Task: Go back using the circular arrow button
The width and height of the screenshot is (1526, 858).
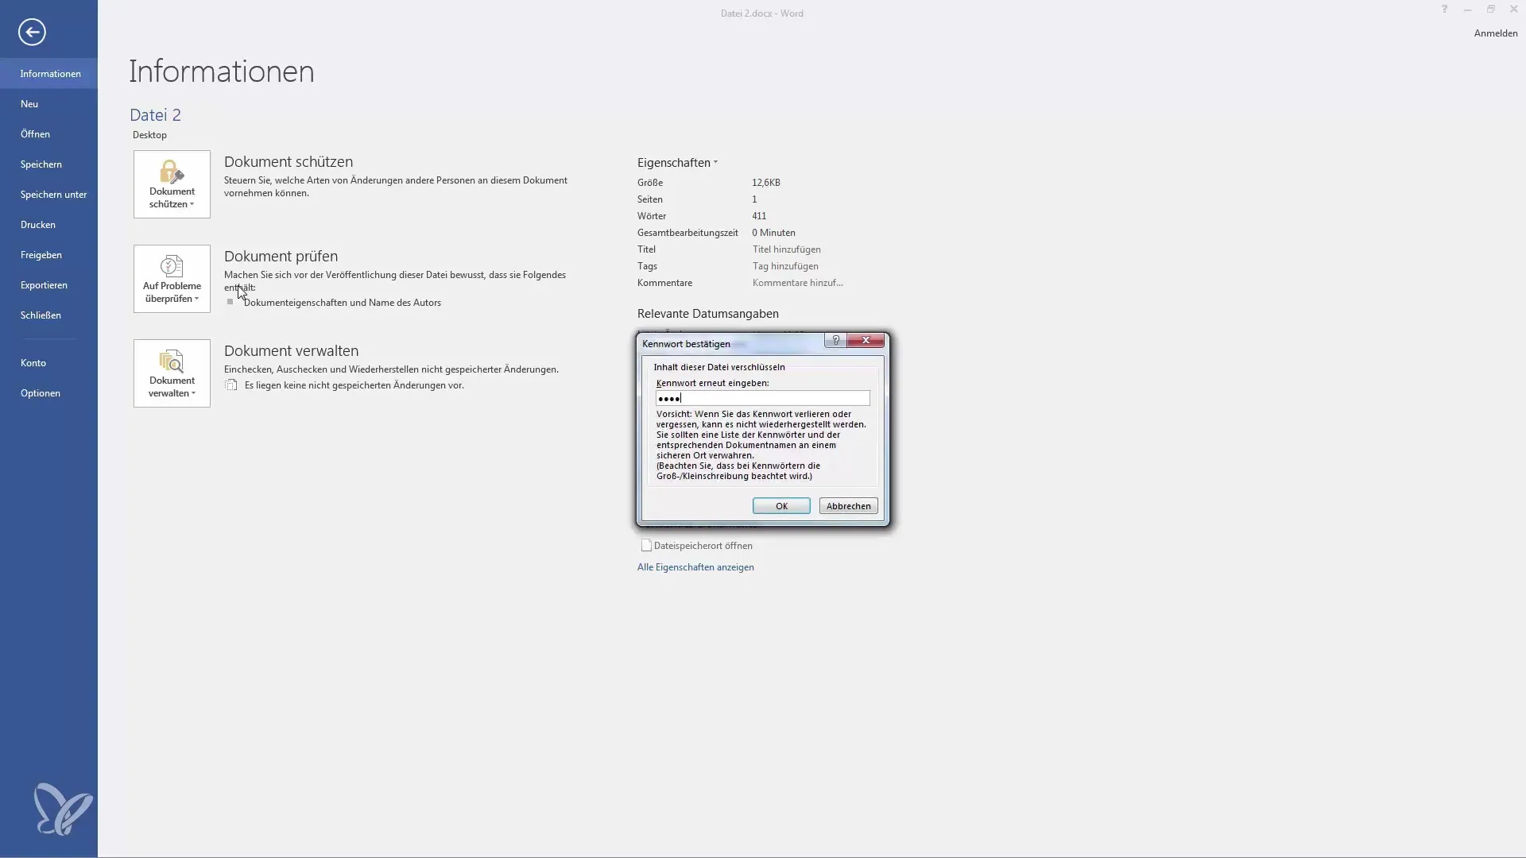Action: [x=32, y=33]
